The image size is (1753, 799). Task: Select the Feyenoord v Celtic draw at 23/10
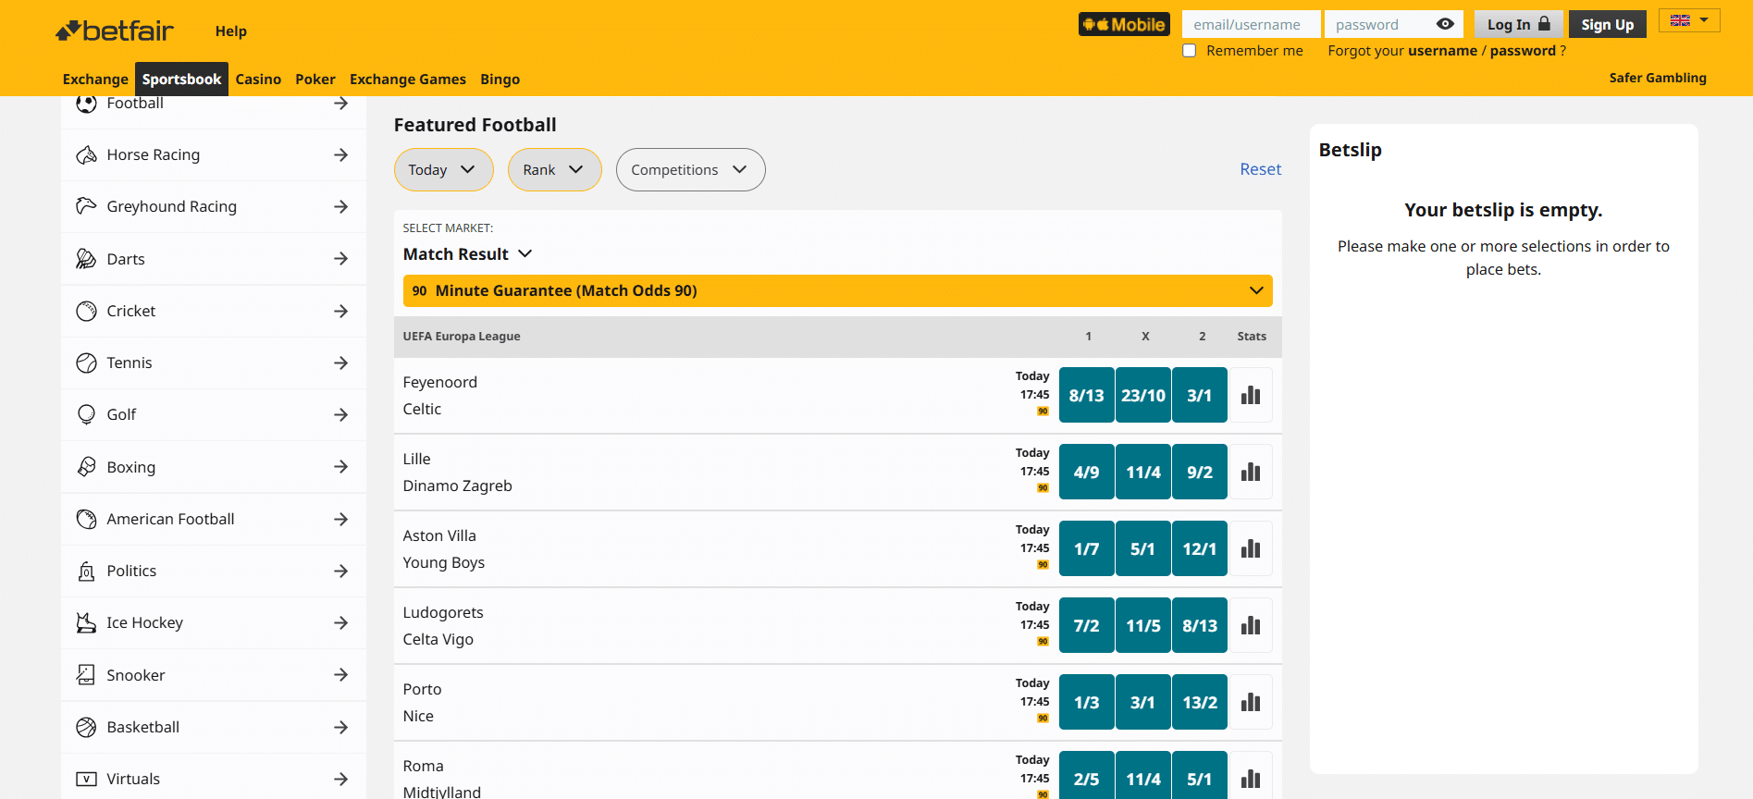pyautogui.click(x=1143, y=395)
